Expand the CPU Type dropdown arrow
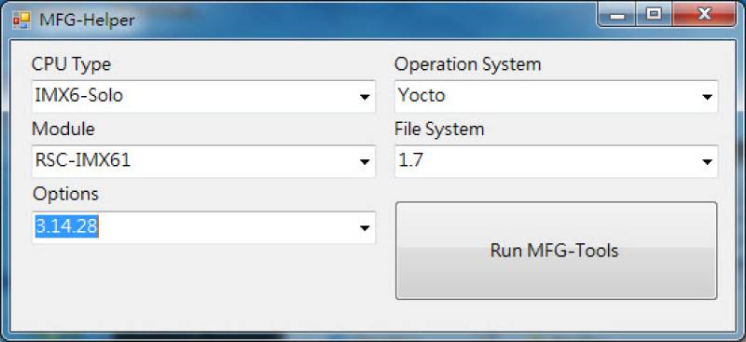The image size is (746, 342). click(365, 97)
